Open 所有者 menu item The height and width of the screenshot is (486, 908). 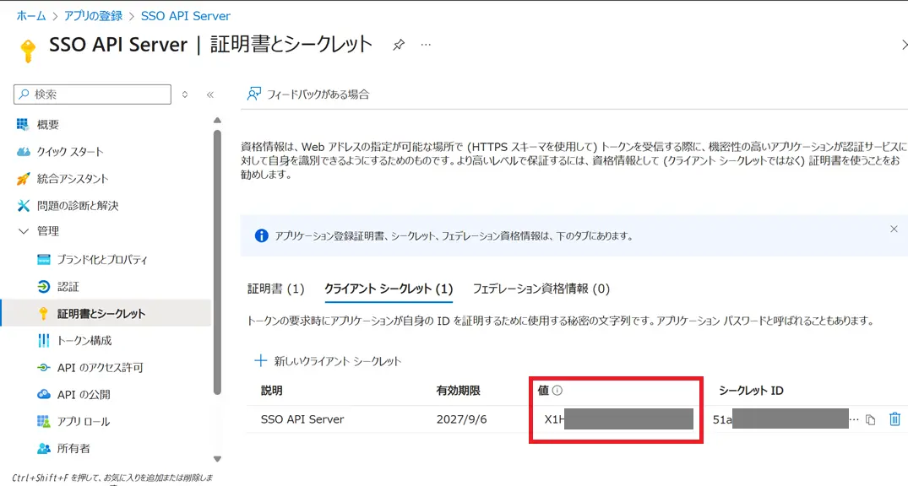[x=73, y=448]
